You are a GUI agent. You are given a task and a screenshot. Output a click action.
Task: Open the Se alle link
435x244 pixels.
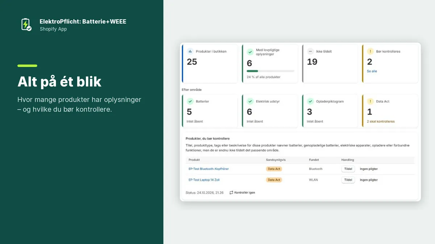pos(372,71)
